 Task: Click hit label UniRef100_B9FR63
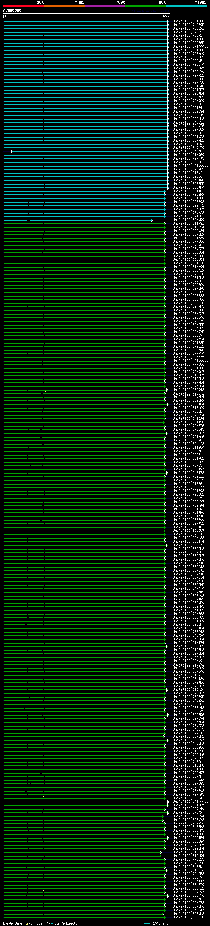[x=188, y=133]
